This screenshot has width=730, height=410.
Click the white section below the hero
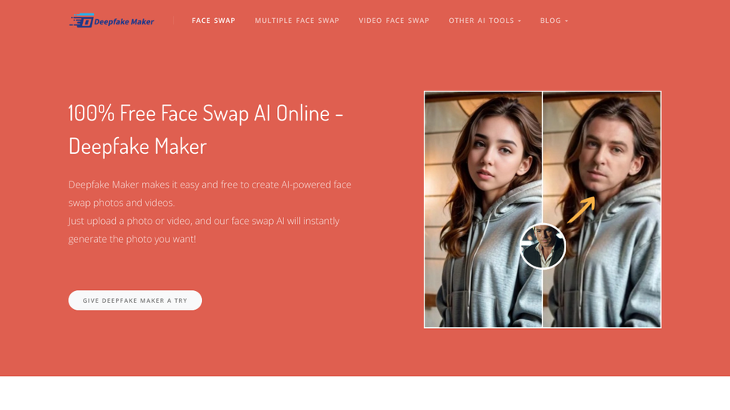click(365, 393)
